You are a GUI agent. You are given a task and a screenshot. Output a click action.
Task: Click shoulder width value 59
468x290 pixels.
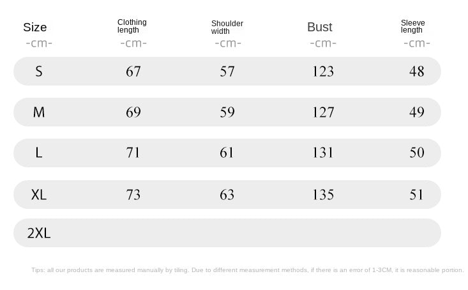point(227,112)
